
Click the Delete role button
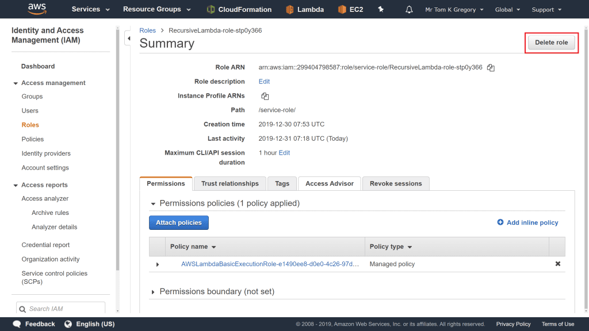tap(551, 43)
